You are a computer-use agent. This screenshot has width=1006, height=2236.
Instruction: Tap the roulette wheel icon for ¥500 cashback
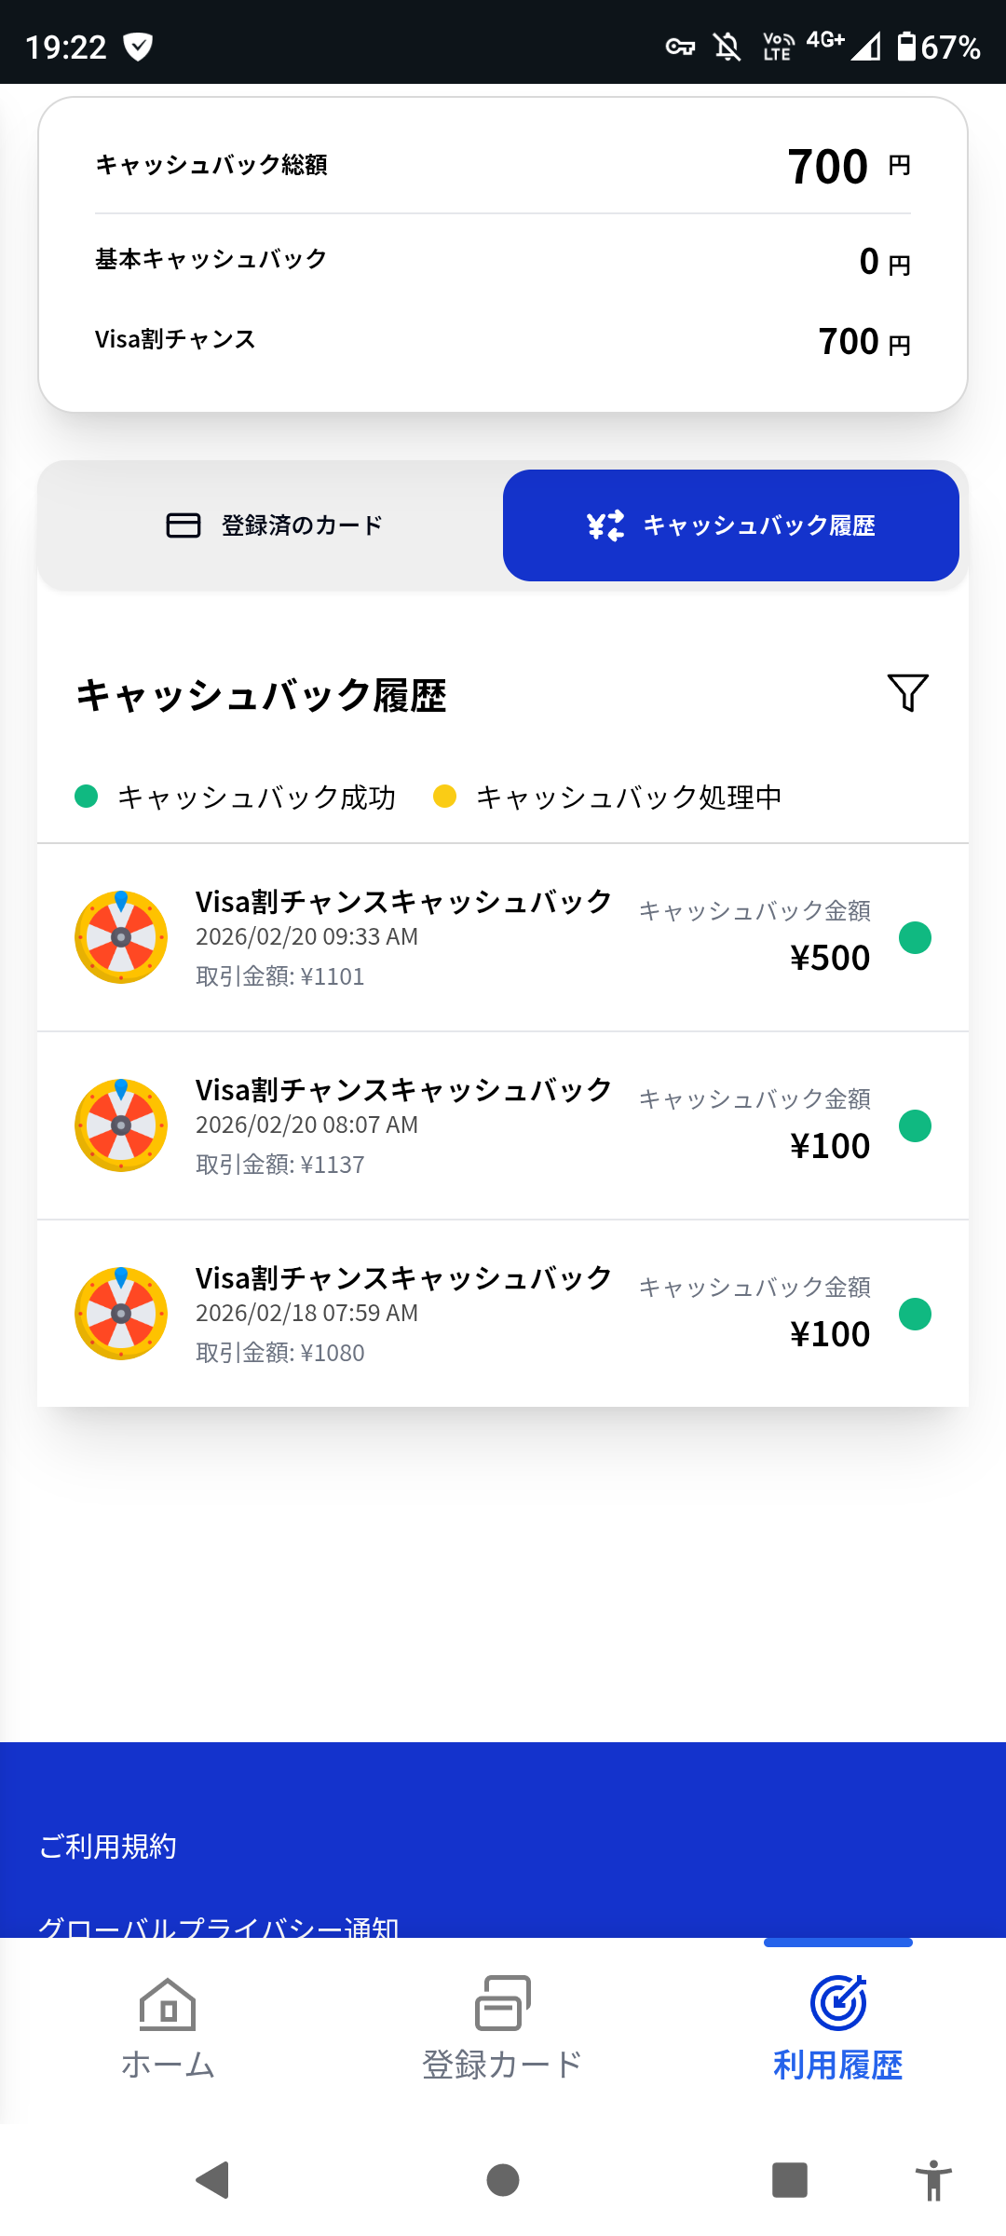pos(121,937)
